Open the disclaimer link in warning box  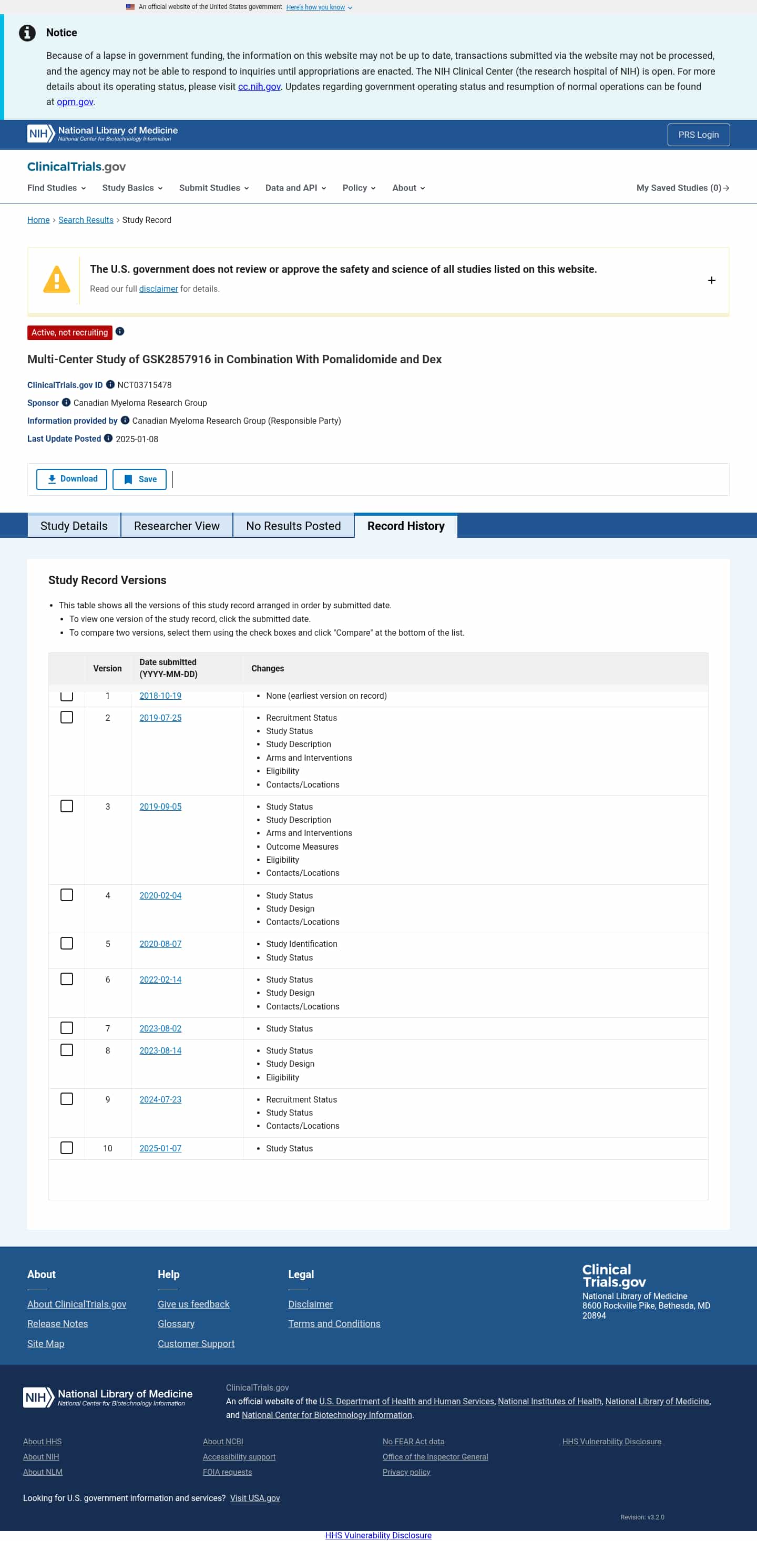click(x=158, y=289)
